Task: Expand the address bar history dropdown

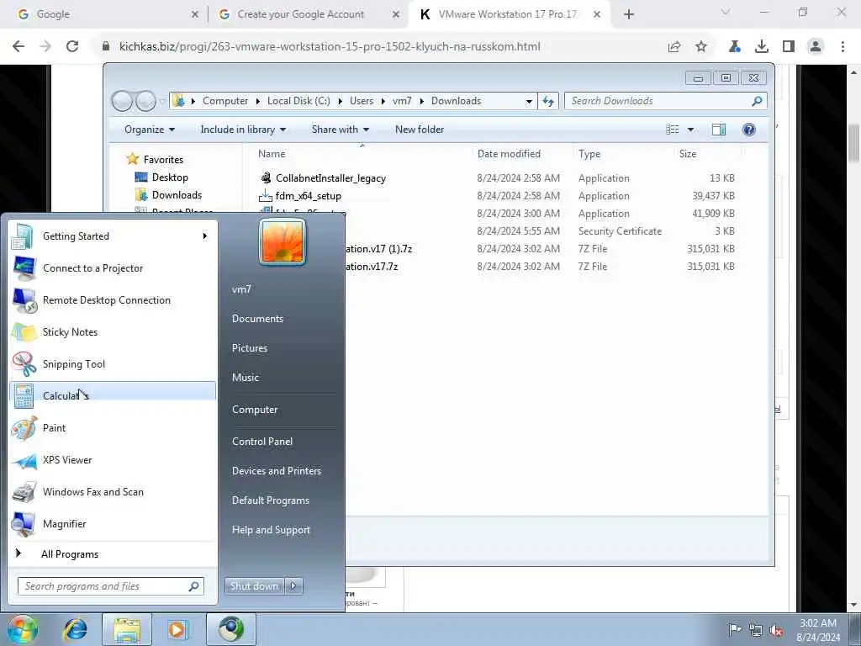Action: (x=528, y=102)
